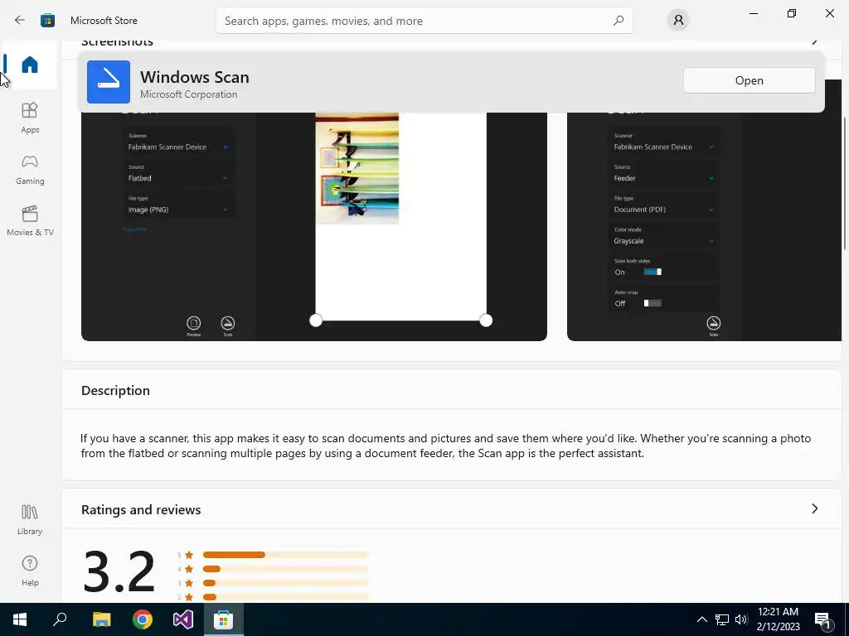
Task: Expand the Ratings and reviews chevron
Action: tap(814, 508)
